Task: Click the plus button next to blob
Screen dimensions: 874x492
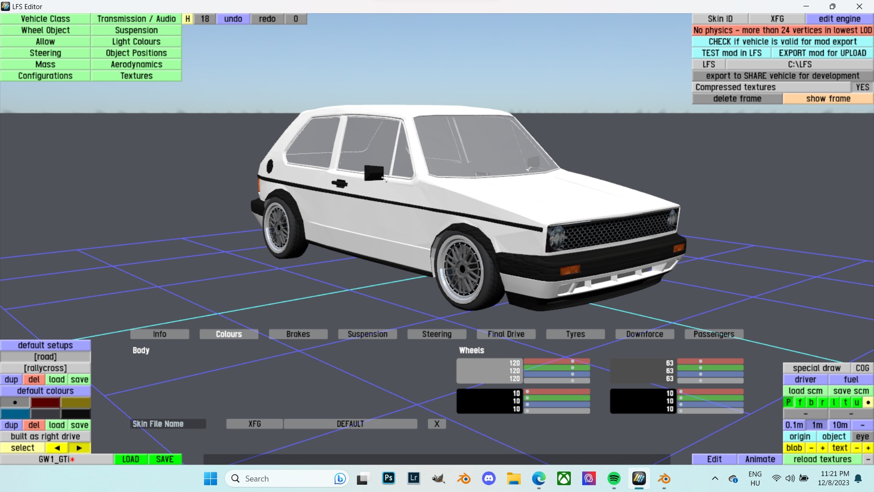Action: [823, 448]
